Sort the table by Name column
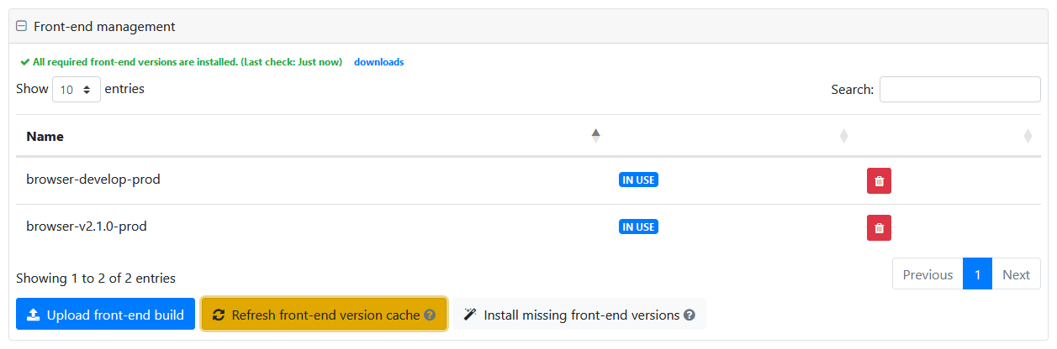 pos(595,136)
